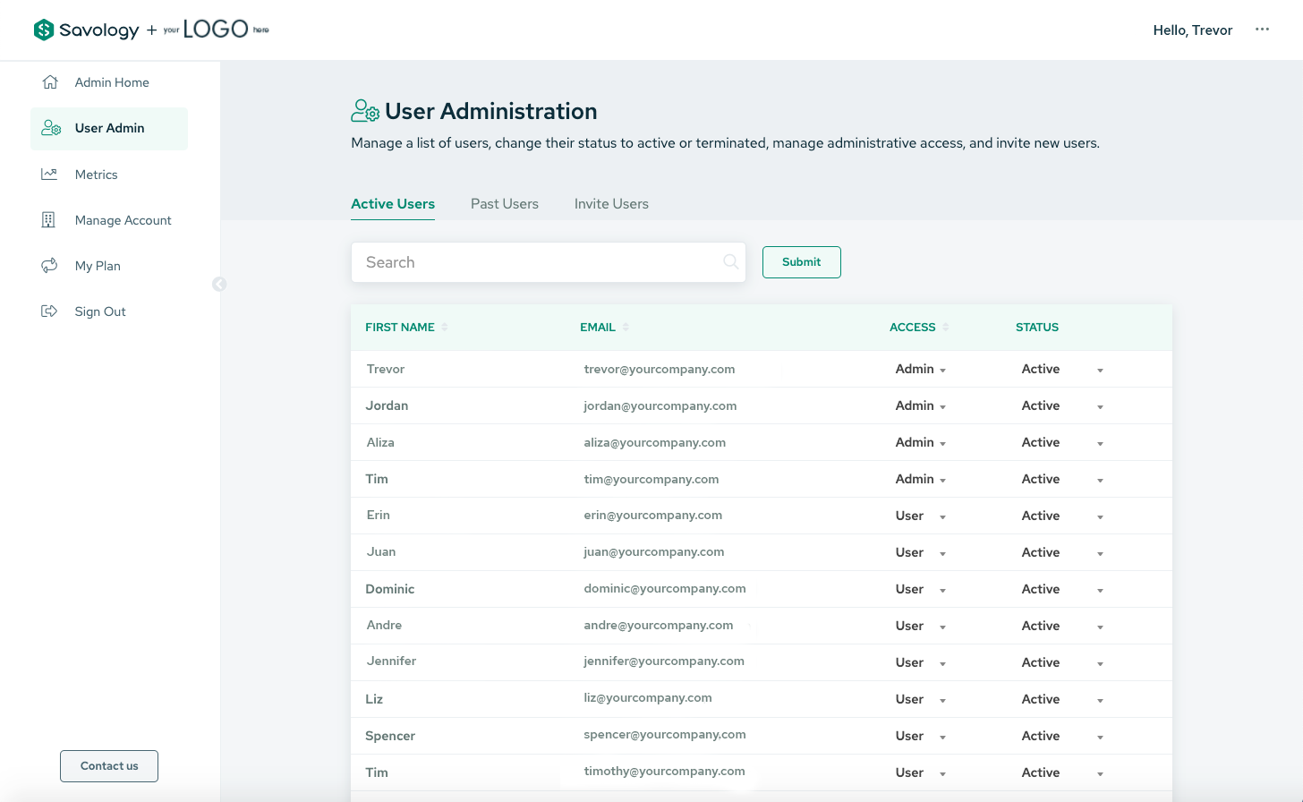Image resolution: width=1303 pixels, height=802 pixels.
Task: Click the Metrics chart icon in sidebar
Action: (49, 175)
